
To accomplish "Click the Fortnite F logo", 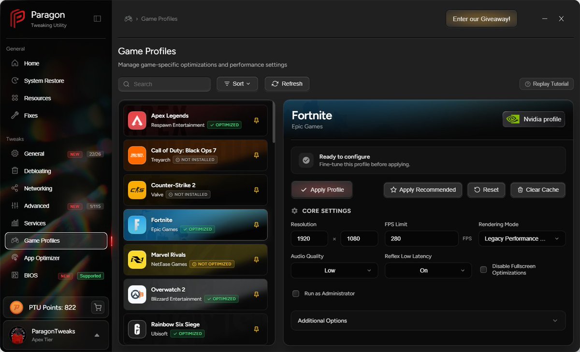I will (x=137, y=225).
